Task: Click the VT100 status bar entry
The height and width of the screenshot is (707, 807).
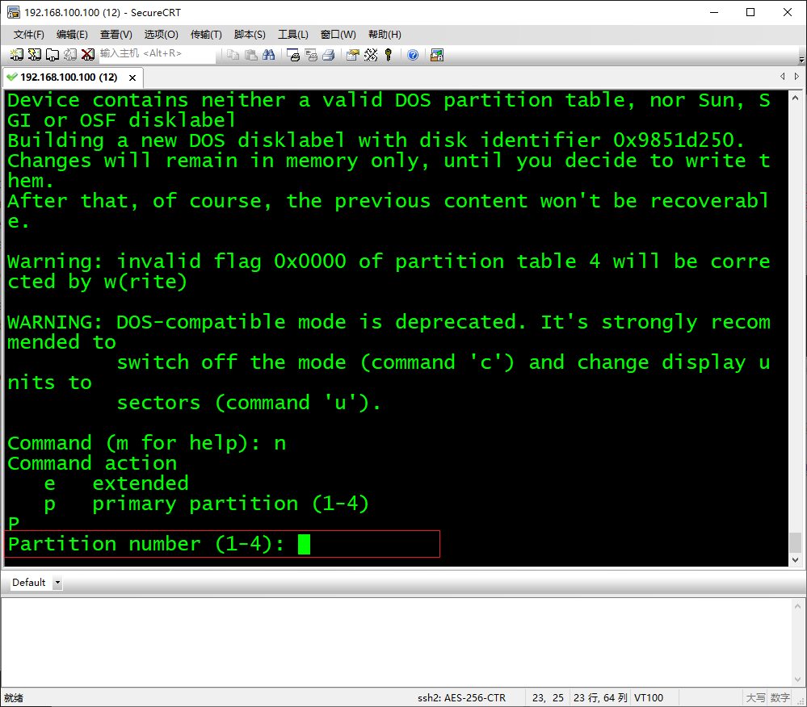Action: pyautogui.click(x=649, y=698)
